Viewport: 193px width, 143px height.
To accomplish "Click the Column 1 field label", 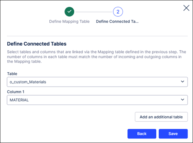I will (x=15, y=92).
